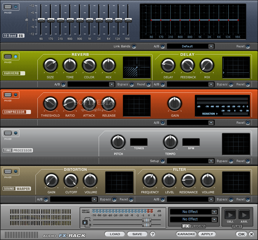
Task: Click the Compressor GAIN knob
Action: 175,104
